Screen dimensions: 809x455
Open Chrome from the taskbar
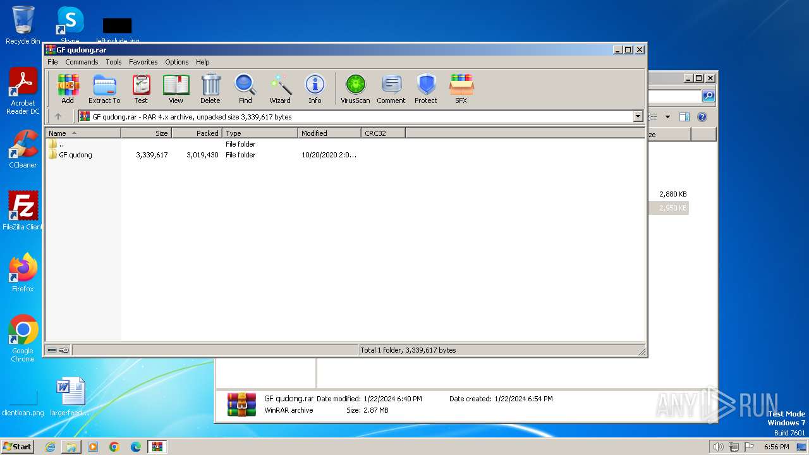click(114, 447)
